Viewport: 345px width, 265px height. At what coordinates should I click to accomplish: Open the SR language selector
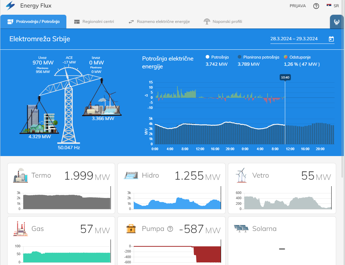click(333, 6)
